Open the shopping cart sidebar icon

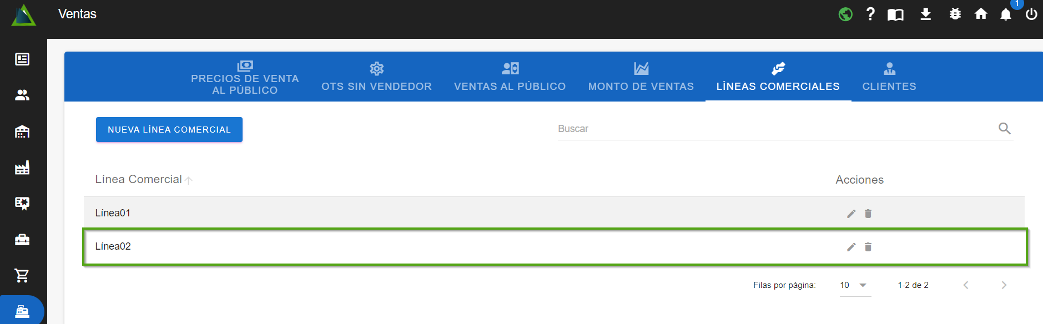pyautogui.click(x=22, y=275)
